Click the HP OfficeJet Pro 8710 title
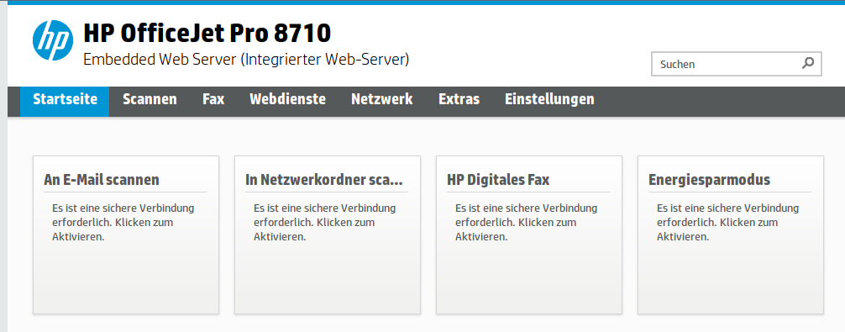This screenshot has width=845, height=332. point(207,34)
